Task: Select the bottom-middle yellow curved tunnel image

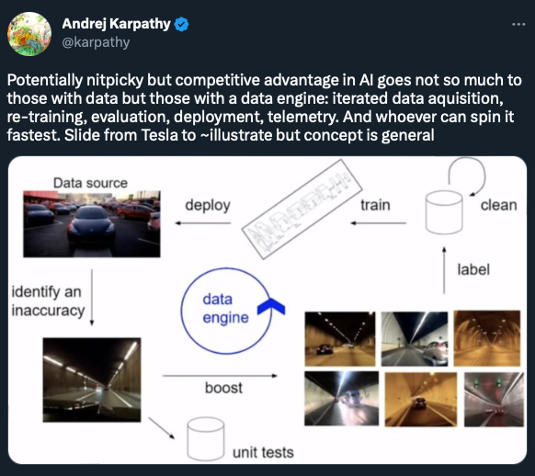Action: [421, 400]
